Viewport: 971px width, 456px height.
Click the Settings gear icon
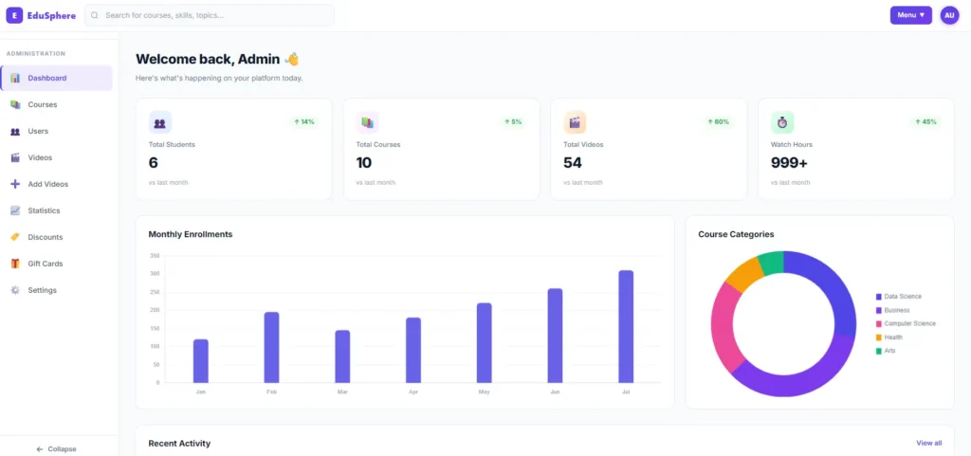tap(15, 290)
